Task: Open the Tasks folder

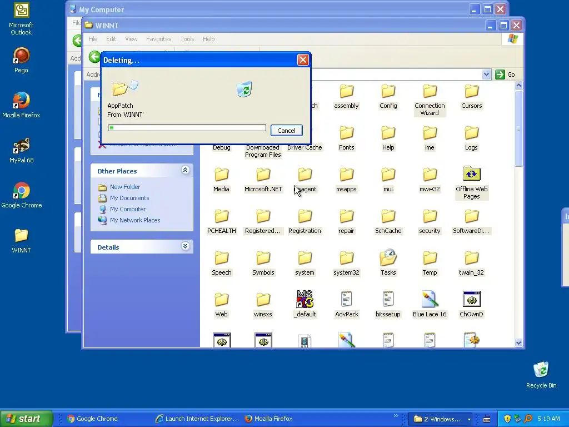Action: click(x=388, y=262)
